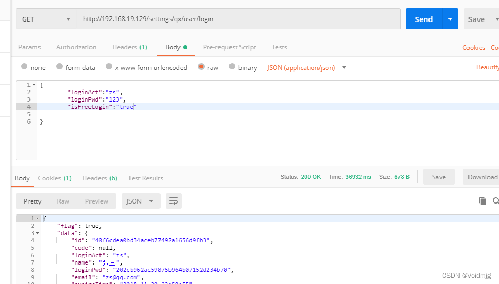Open the JSON (application/json) content type dropdown
The image size is (499, 284).
click(x=307, y=68)
